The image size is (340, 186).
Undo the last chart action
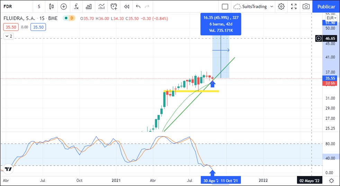(x=138, y=7)
